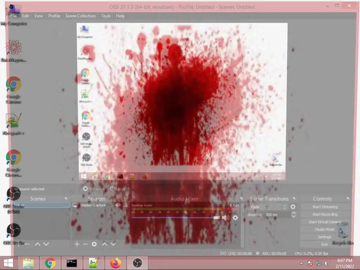Screen dimensions: 360x270
Task: Click Start Streaming
Action: pyautogui.click(x=325, y=207)
